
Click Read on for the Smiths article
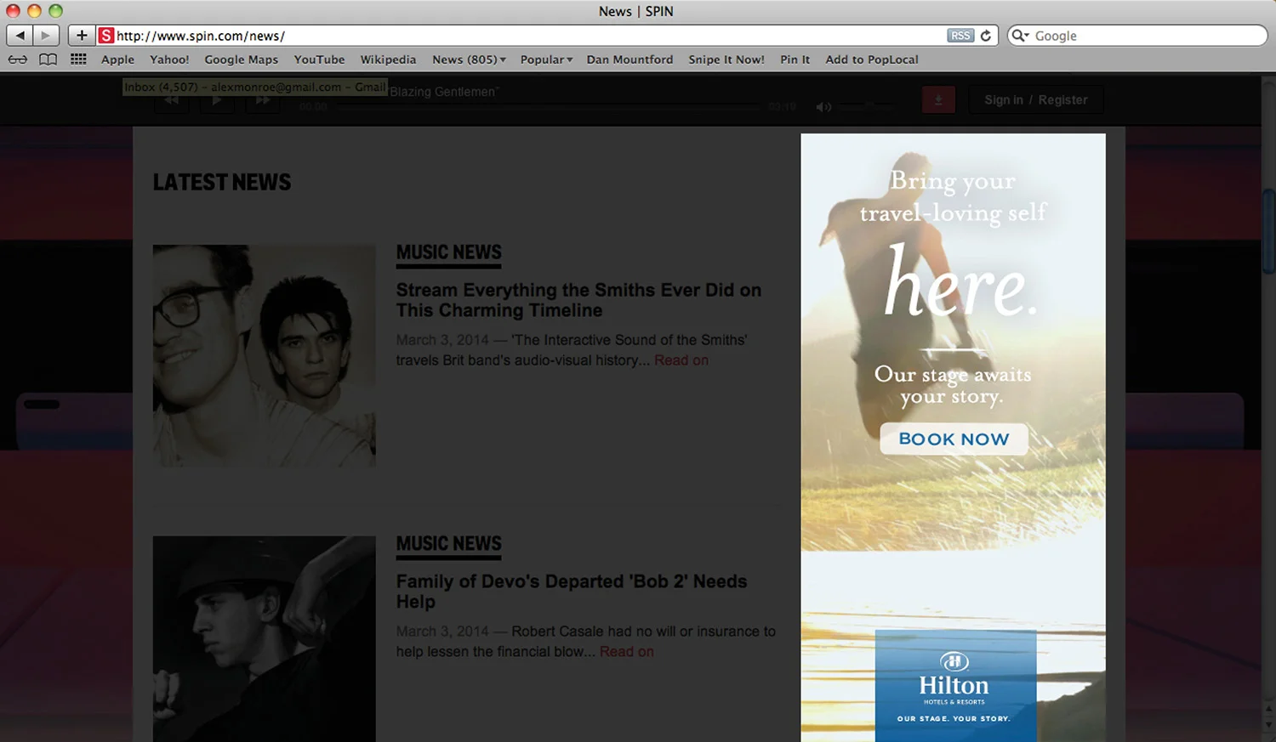click(x=681, y=360)
